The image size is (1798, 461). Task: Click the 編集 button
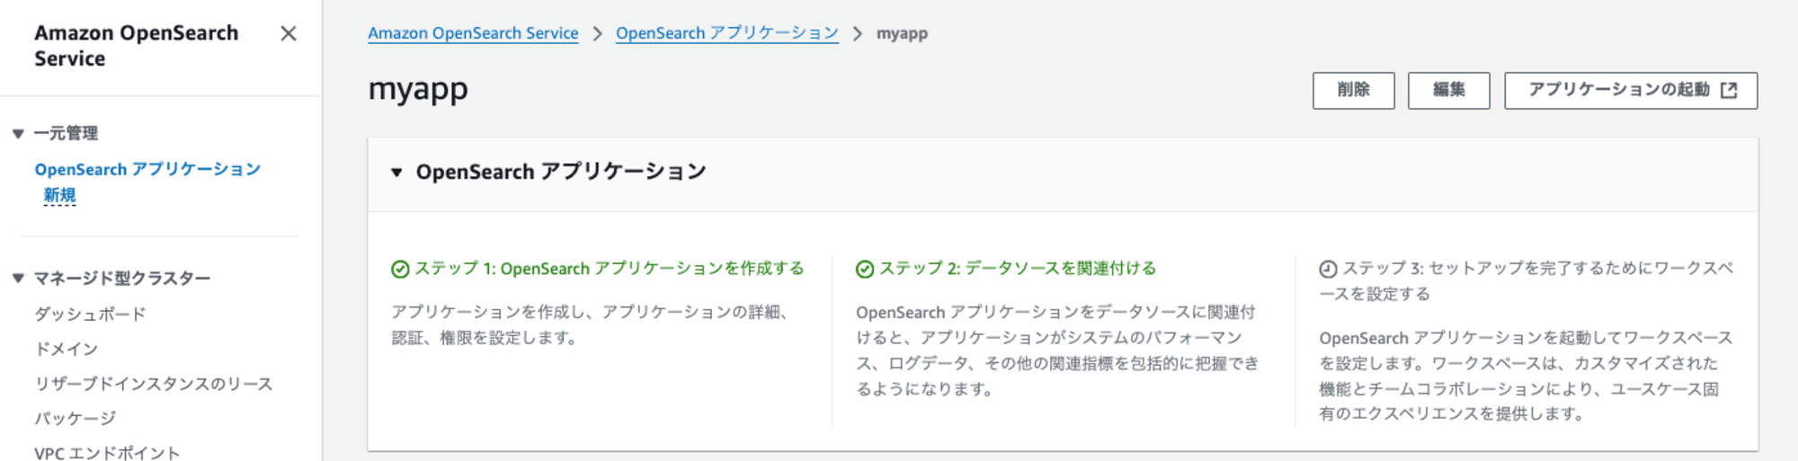[x=1448, y=90]
